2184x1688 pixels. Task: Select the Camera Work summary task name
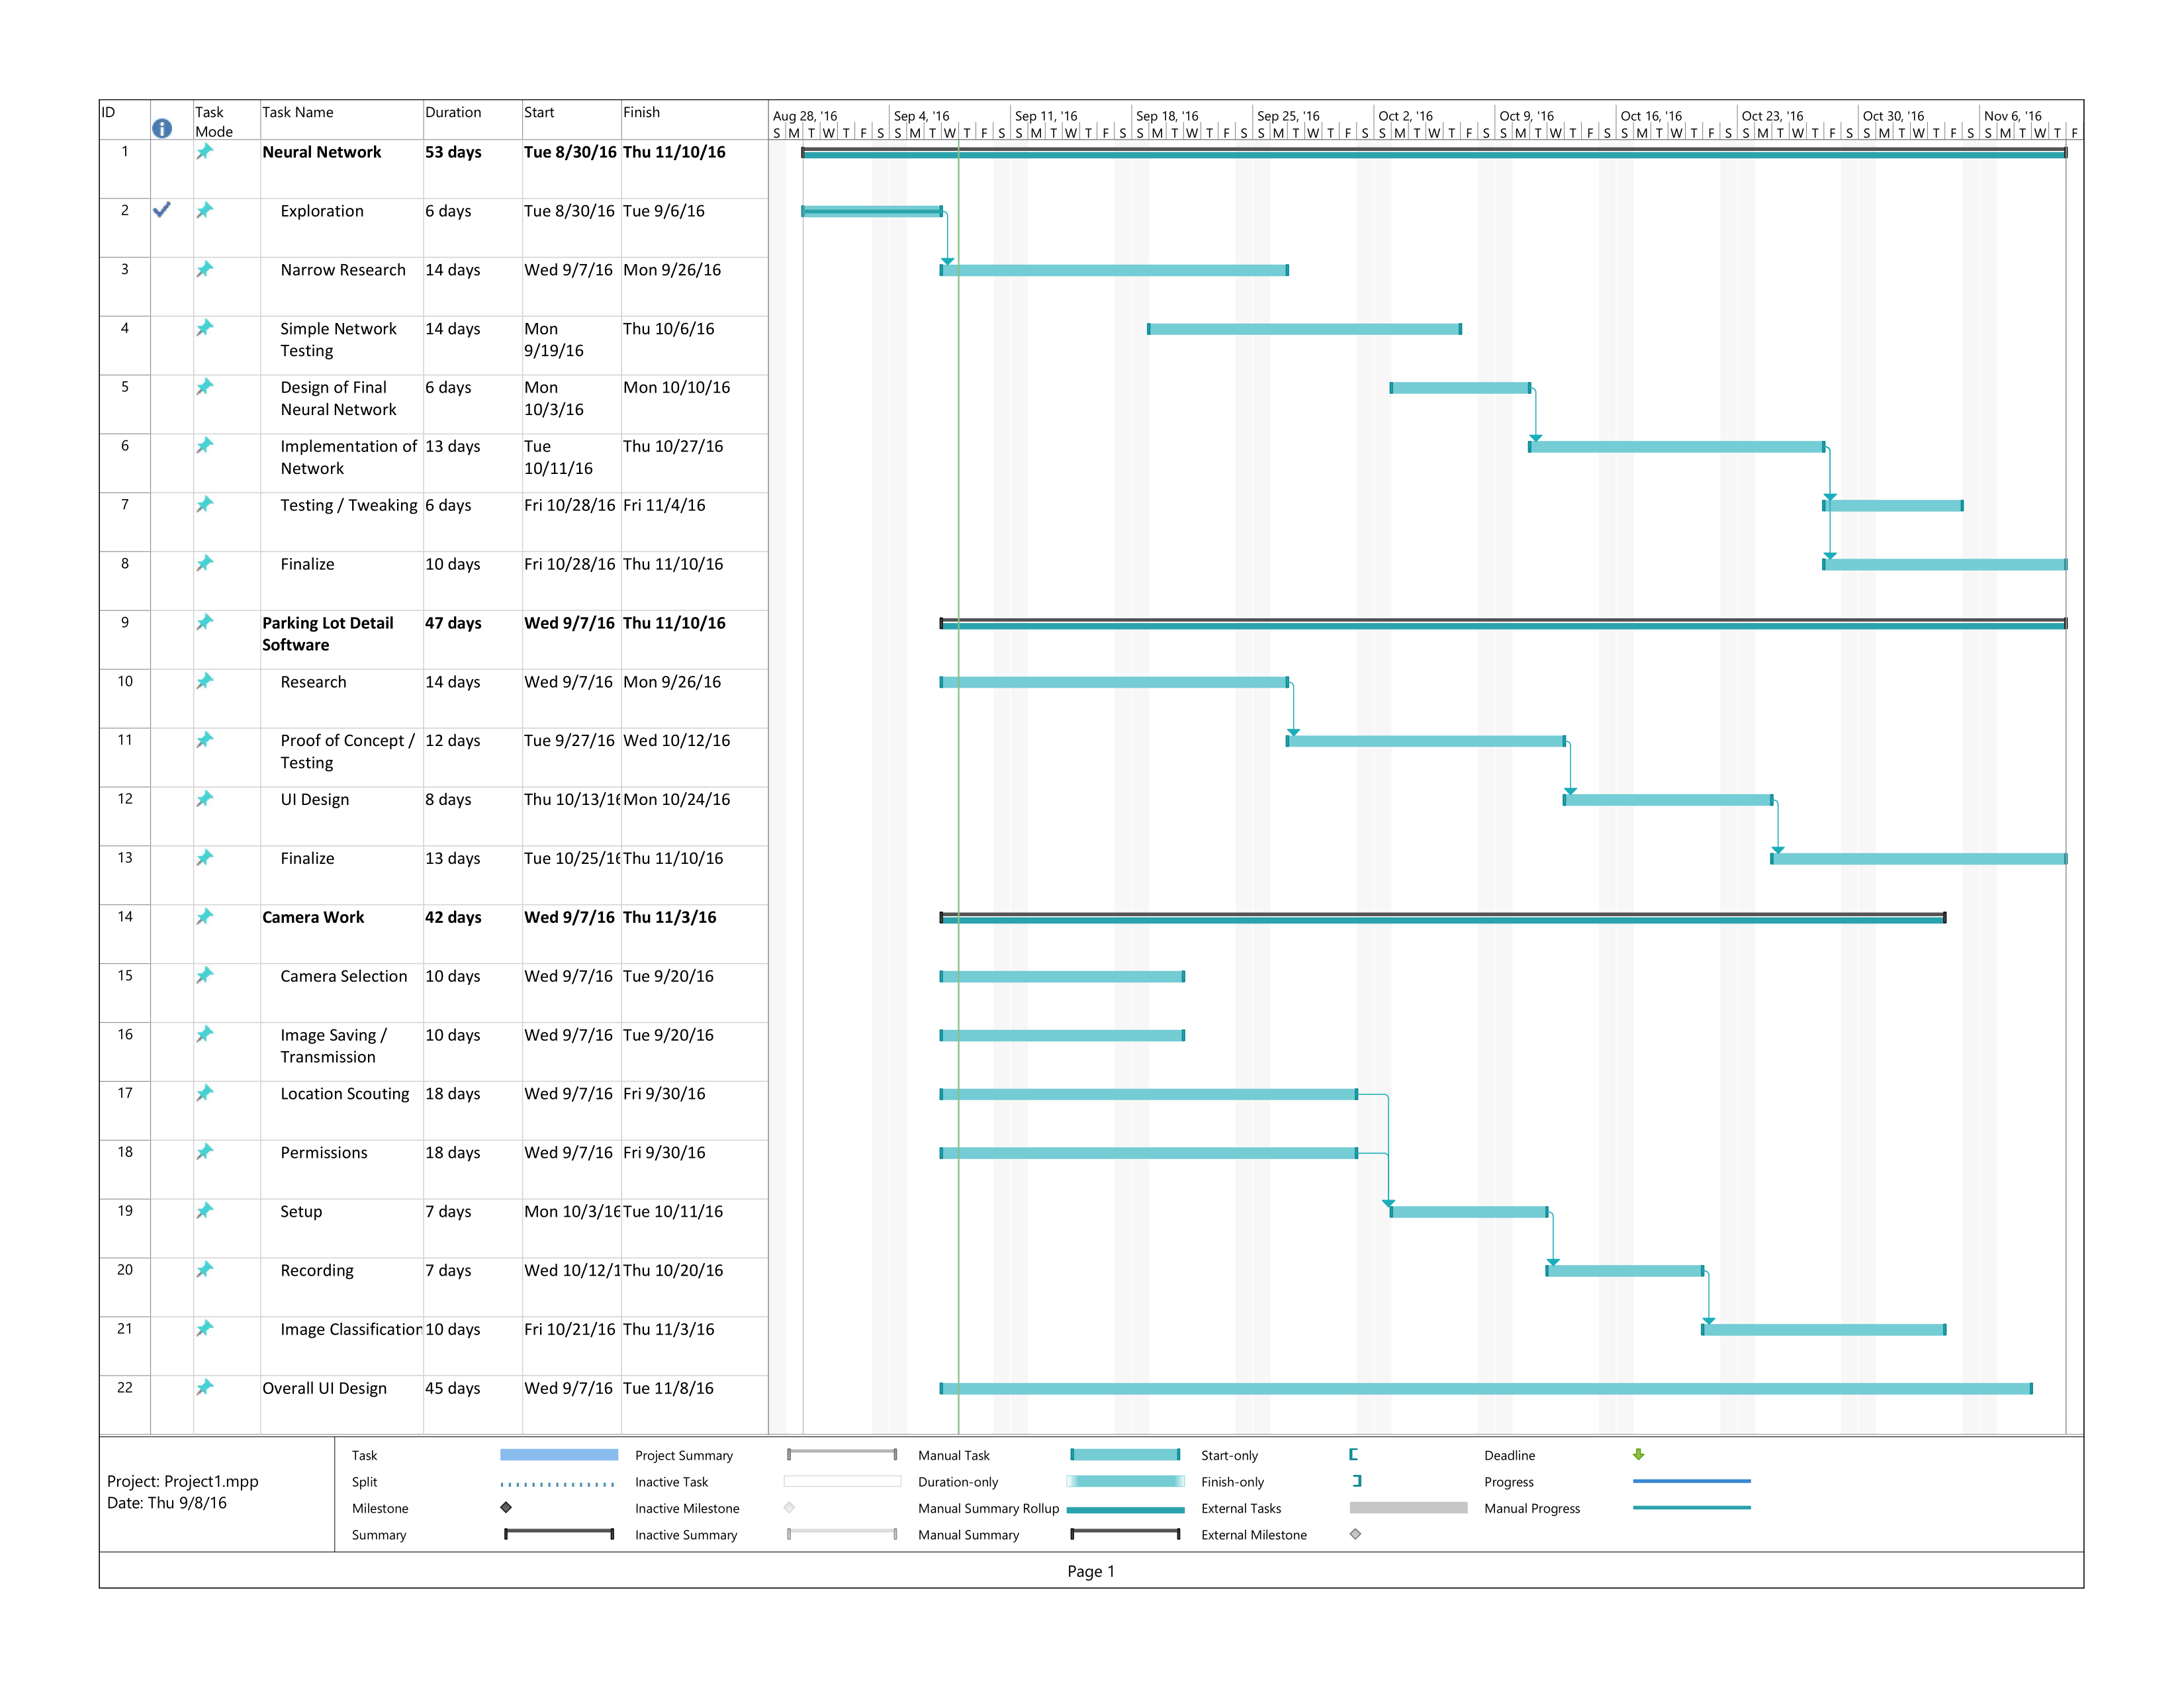tap(313, 917)
